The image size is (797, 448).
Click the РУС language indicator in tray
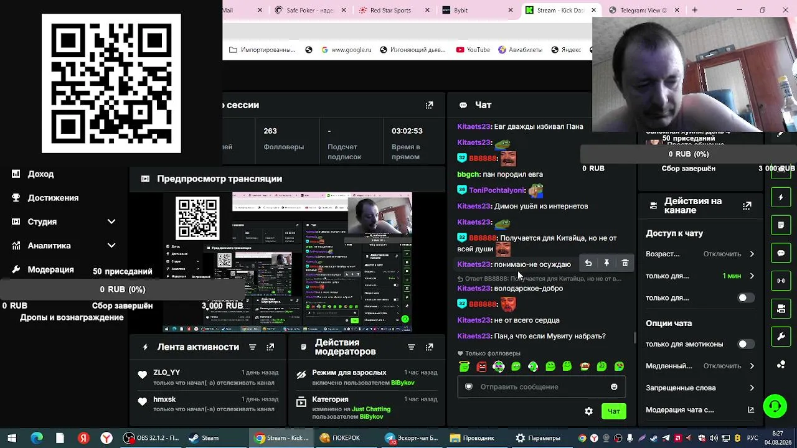[x=752, y=438]
